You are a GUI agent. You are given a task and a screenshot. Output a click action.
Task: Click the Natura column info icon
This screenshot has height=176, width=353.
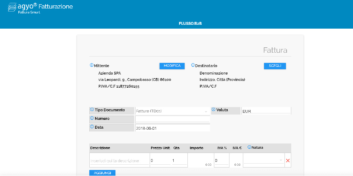tap(249, 147)
